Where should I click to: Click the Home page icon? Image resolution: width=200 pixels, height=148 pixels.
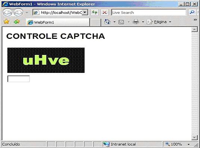107,22
